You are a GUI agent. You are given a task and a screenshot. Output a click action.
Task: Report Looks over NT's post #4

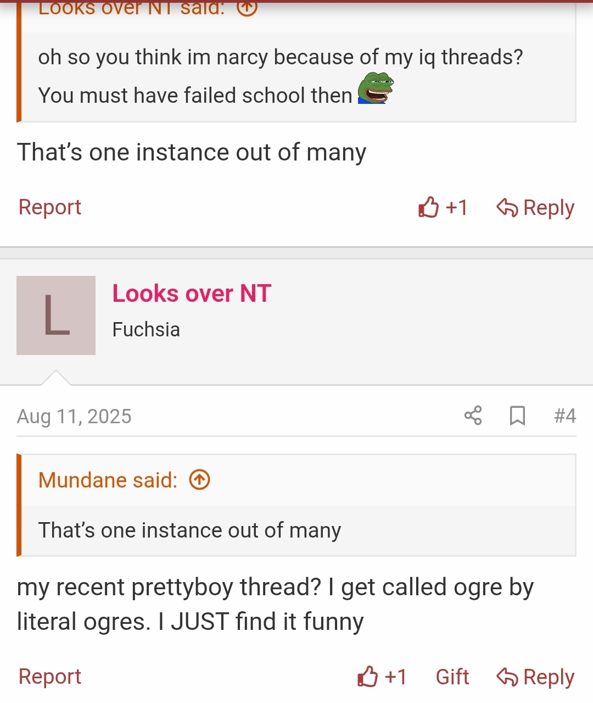pos(49,677)
